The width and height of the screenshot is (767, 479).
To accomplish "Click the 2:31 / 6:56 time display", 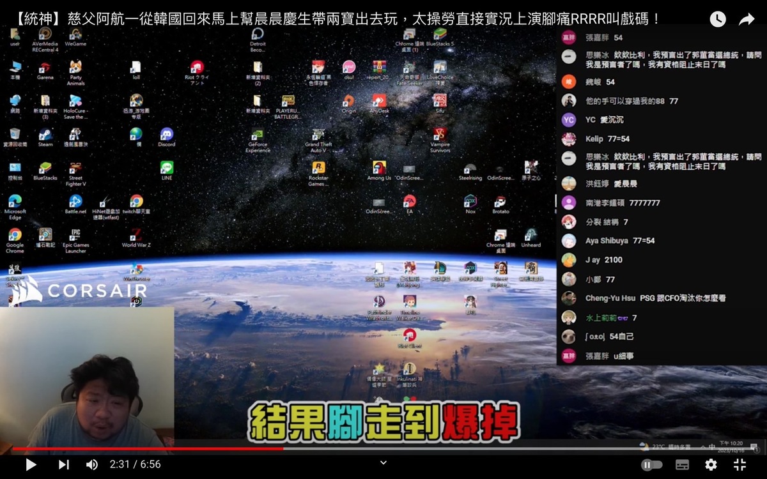I will click(135, 464).
